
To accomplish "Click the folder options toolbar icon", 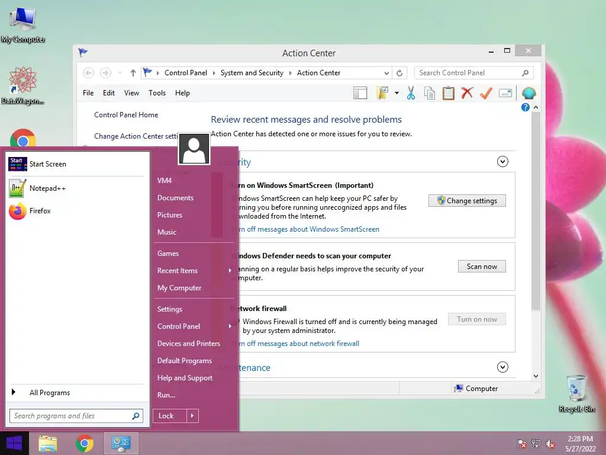I will tap(382, 93).
